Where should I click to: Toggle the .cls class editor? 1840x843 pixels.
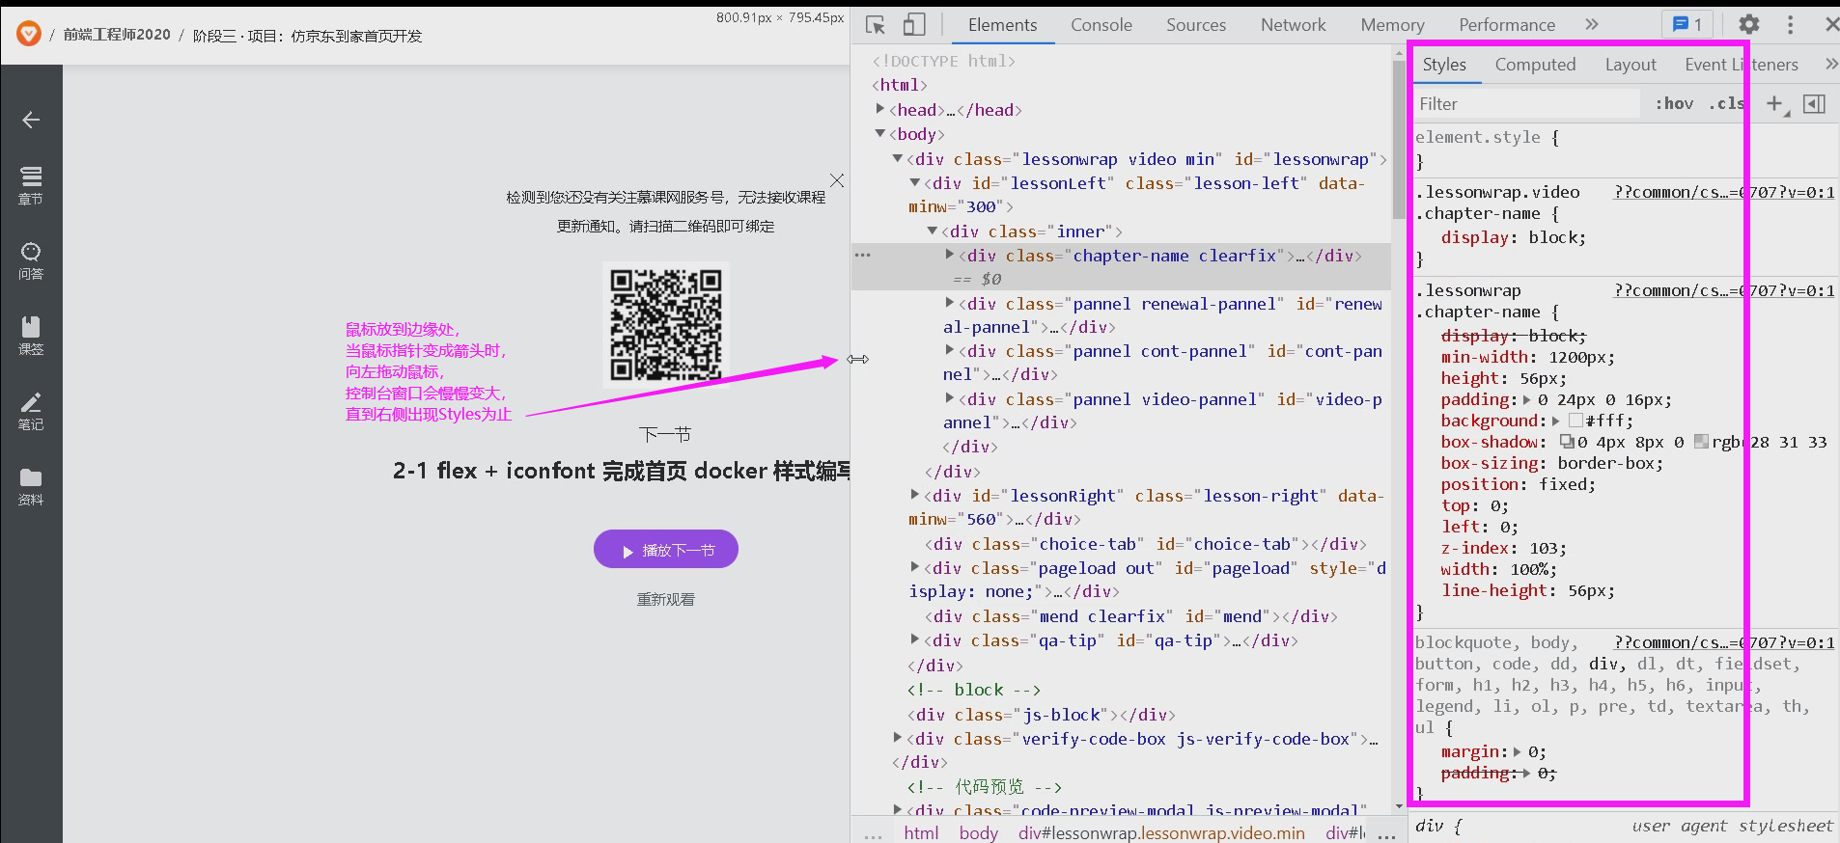click(x=1726, y=104)
